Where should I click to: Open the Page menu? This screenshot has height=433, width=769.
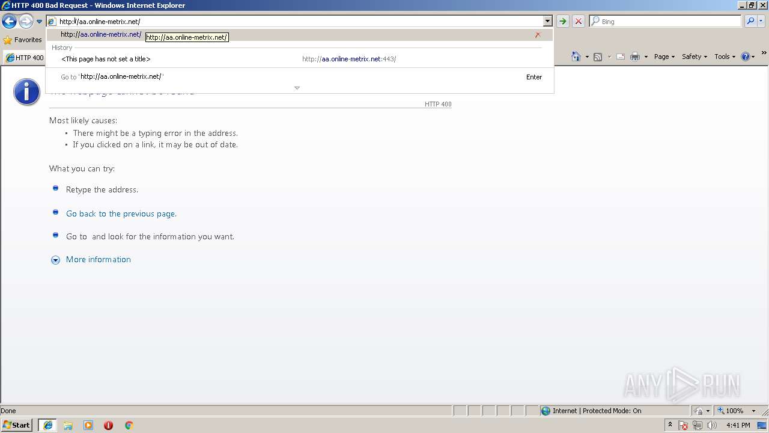[x=664, y=57]
